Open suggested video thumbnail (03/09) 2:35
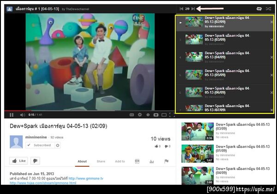This screenshot has height=194, width=277. pyautogui.click(x=198, y=131)
